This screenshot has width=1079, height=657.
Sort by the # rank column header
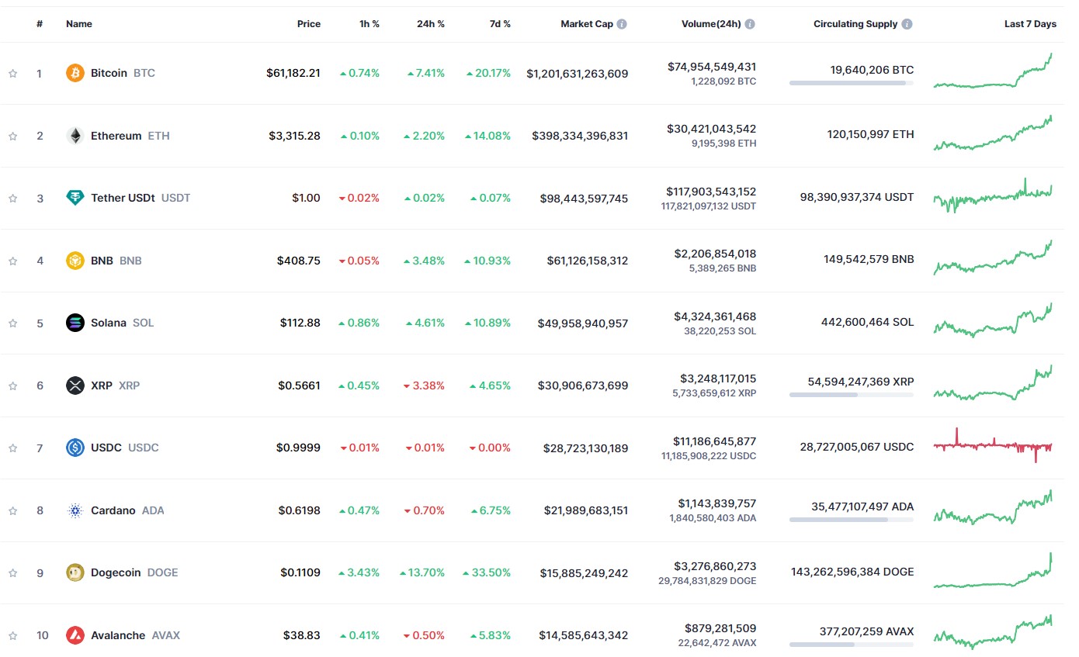coord(40,24)
